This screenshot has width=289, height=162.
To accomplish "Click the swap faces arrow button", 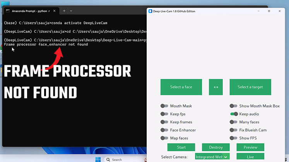I will tap(215, 87).
